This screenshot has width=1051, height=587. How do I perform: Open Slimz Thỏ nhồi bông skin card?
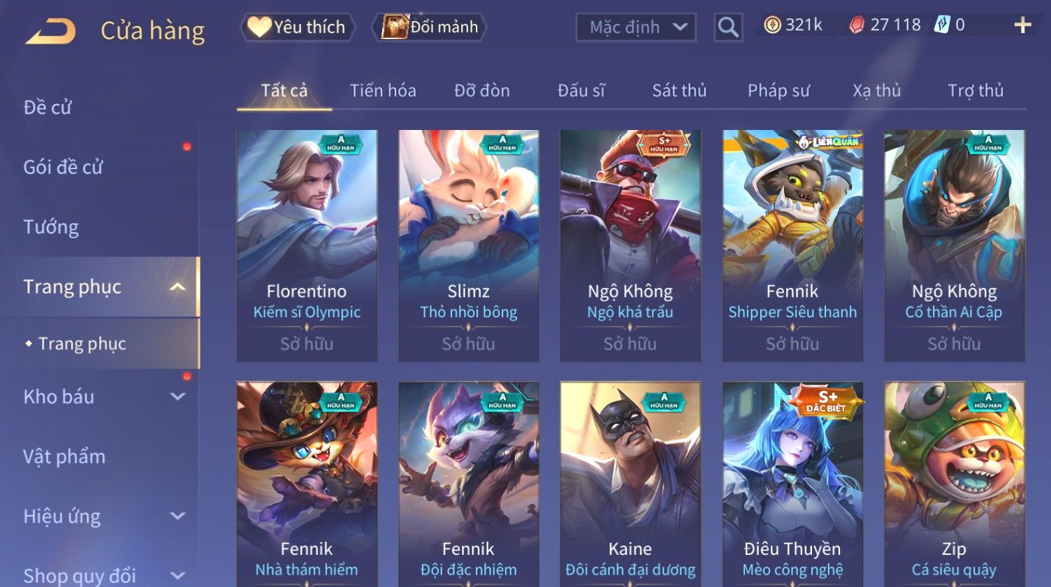tap(469, 246)
